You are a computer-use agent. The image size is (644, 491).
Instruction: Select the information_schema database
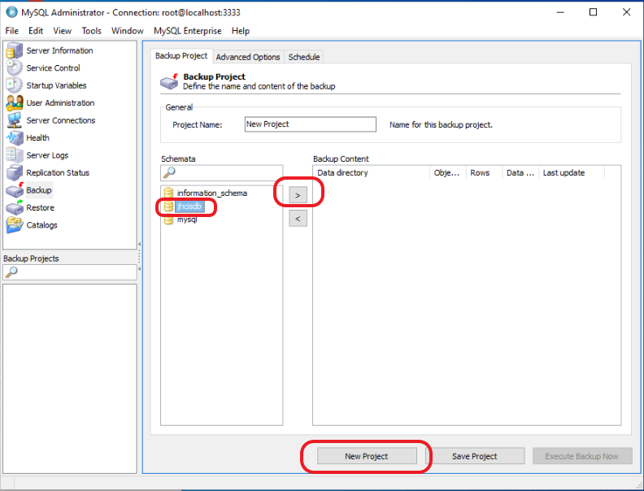click(211, 193)
